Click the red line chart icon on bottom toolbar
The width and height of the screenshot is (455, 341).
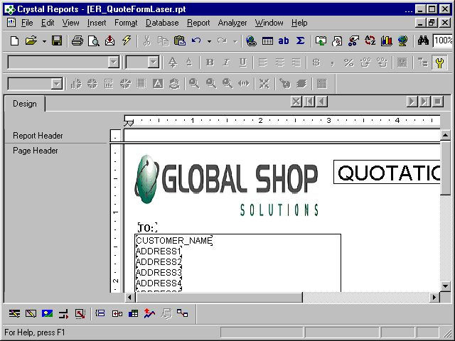coord(149,313)
